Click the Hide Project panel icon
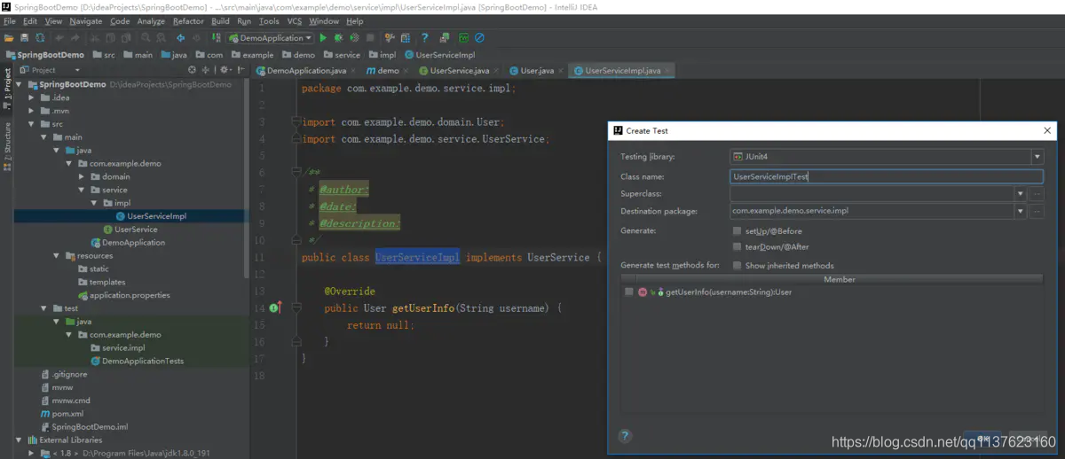Screen dimensions: 1065x459 pyautogui.click(x=242, y=70)
